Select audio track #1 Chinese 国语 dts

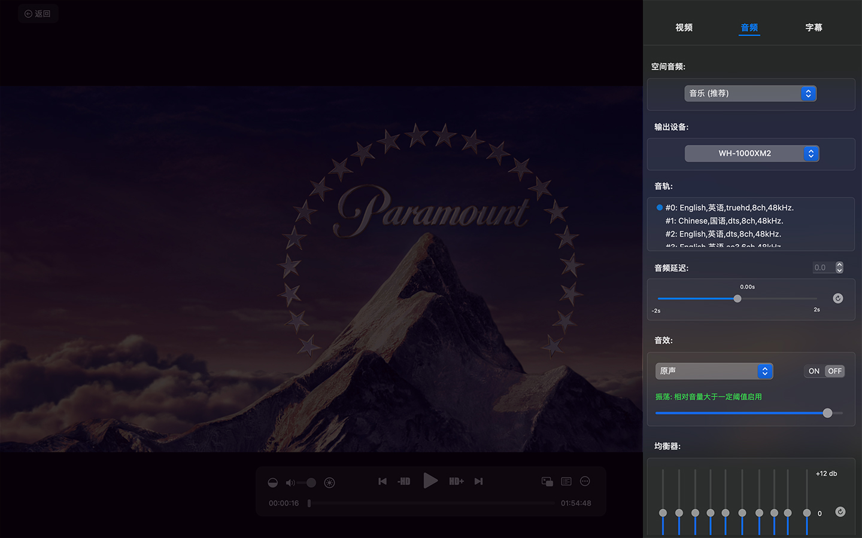724,221
